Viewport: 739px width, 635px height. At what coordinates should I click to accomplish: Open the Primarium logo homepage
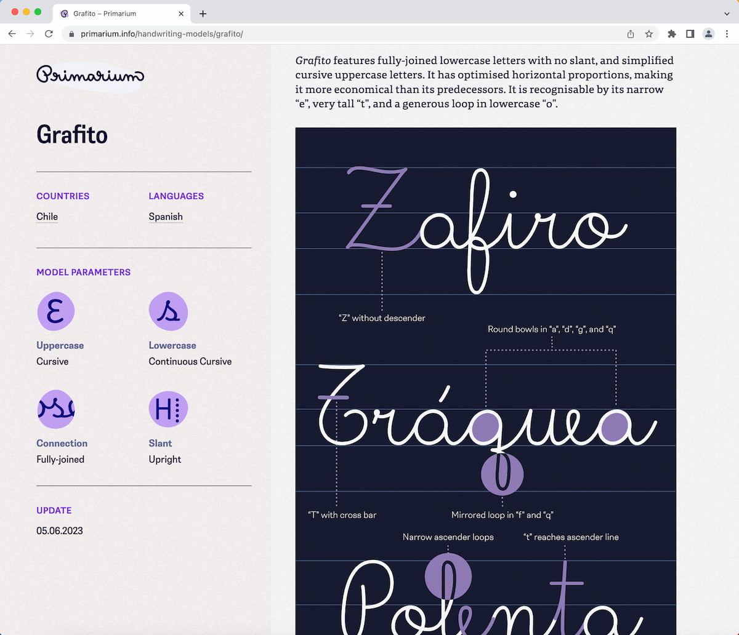pyautogui.click(x=90, y=75)
